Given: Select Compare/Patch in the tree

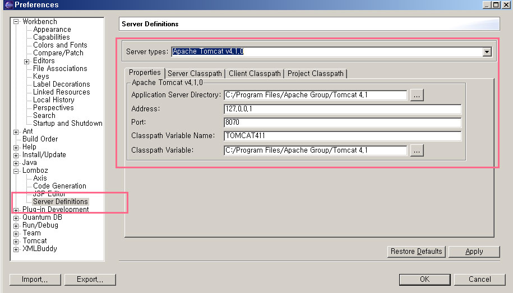Looking at the screenshot, I should [x=58, y=53].
